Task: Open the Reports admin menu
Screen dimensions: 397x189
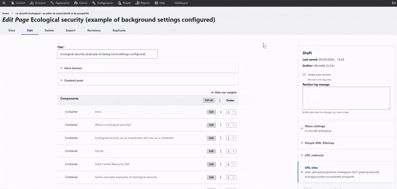Action: pyautogui.click(x=142, y=3)
